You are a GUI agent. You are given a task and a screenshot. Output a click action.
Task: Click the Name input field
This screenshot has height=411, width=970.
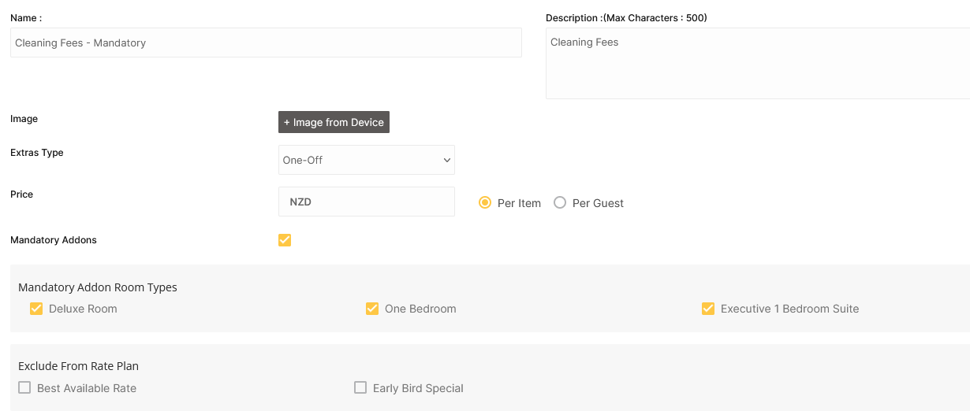[266, 43]
